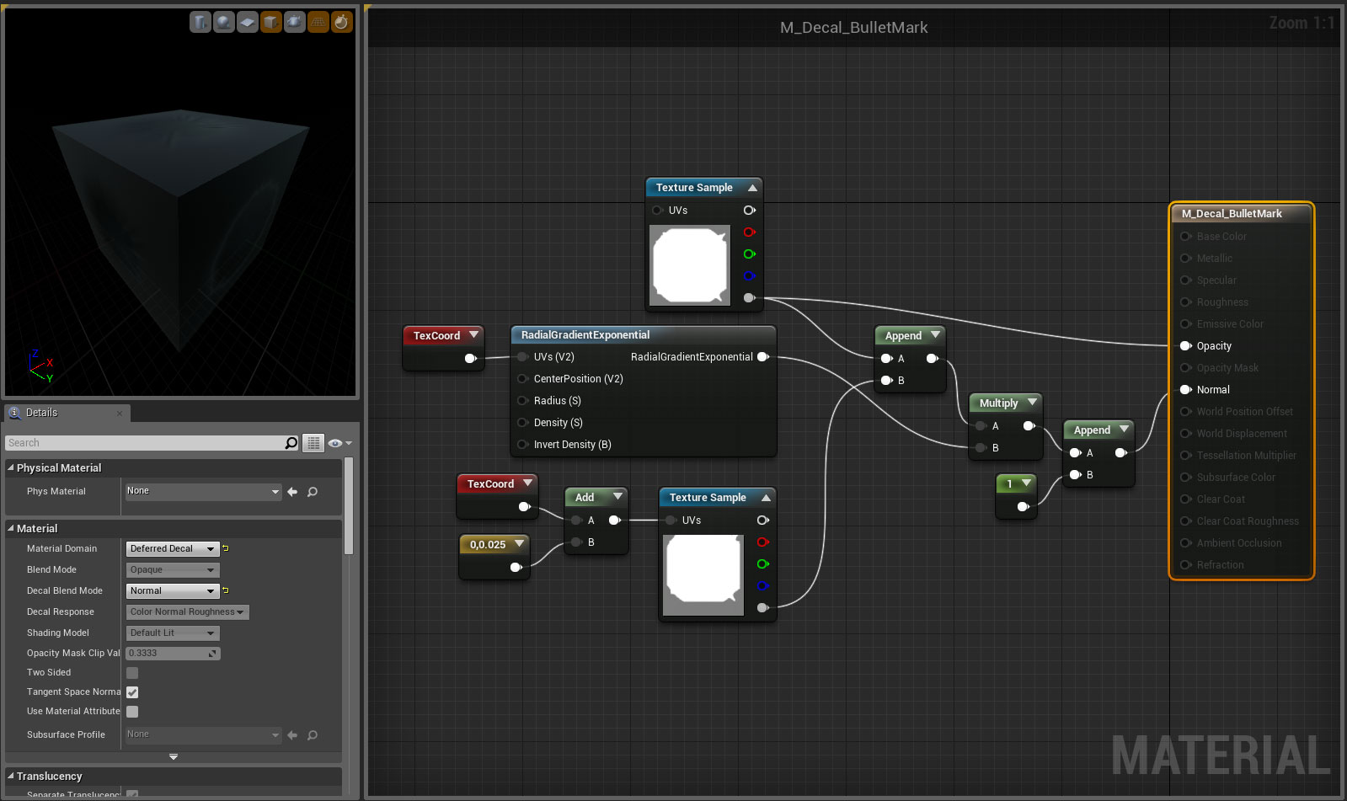Select the RadialGradientExponential node header
1347x801 pixels.
(644, 335)
